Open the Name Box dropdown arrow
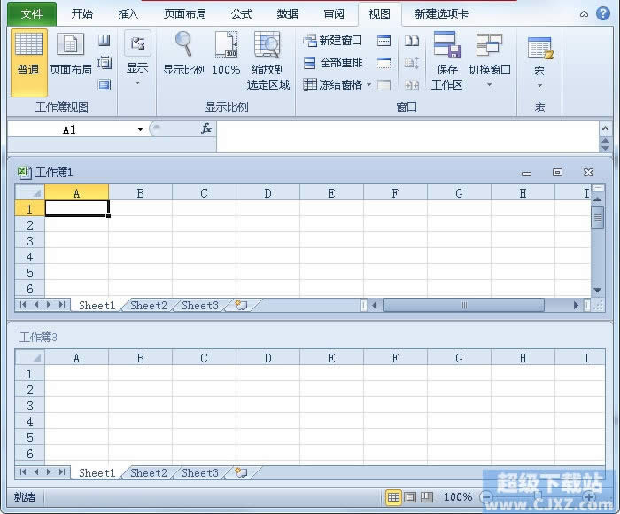The image size is (620, 514). (140, 129)
